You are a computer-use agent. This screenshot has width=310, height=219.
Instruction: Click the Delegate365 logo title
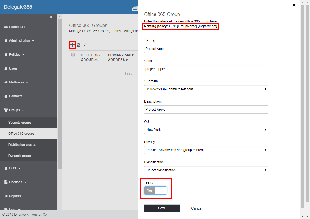pos(18,7)
